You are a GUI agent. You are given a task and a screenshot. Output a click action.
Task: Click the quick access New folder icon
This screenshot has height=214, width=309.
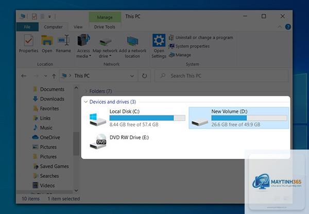[x=42, y=17]
